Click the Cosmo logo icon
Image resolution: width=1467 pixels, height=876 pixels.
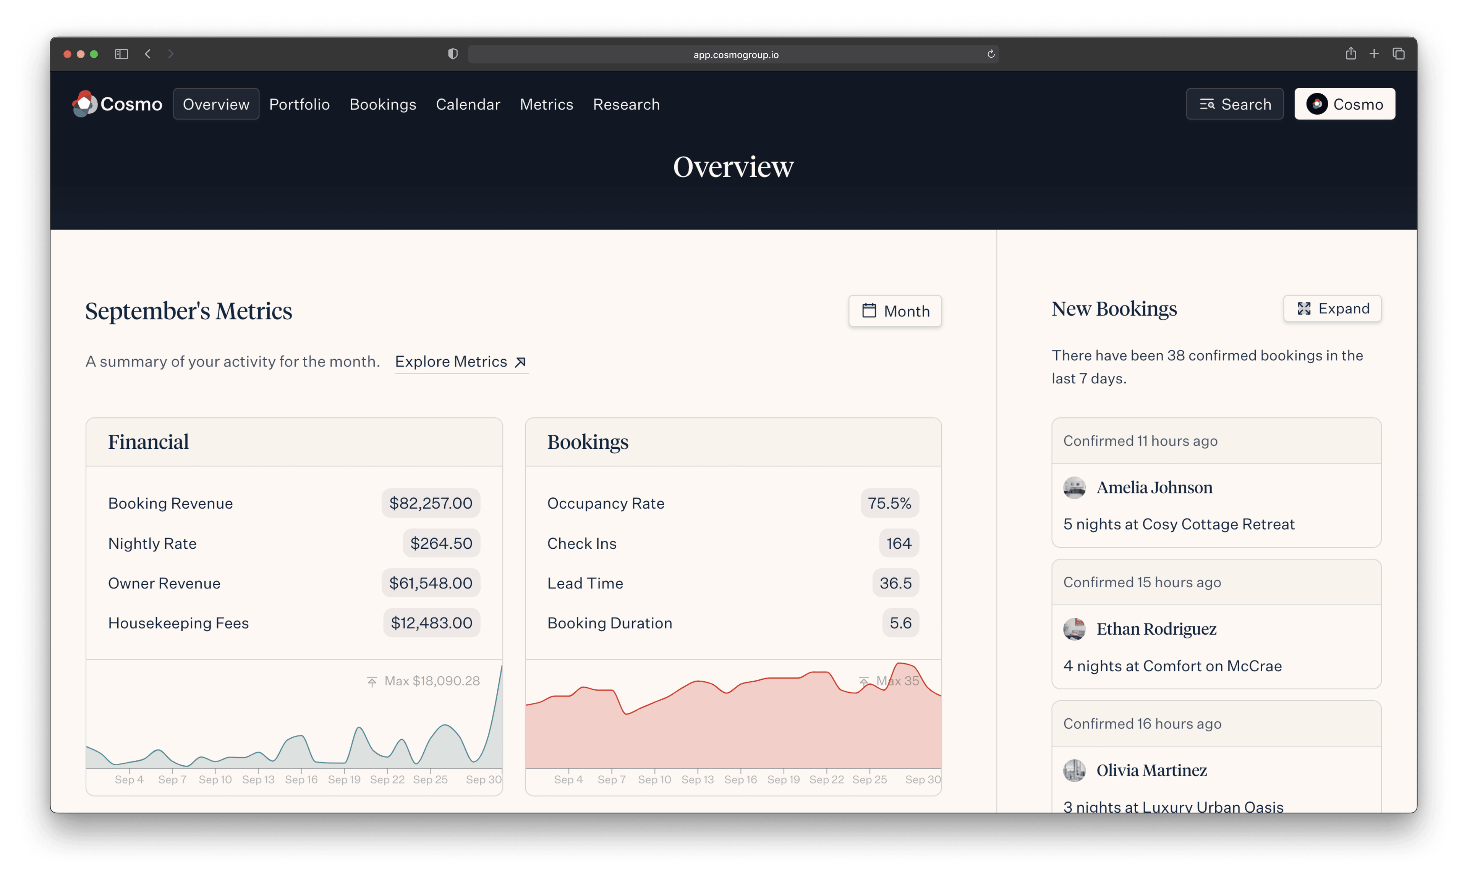[x=84, y=104]
